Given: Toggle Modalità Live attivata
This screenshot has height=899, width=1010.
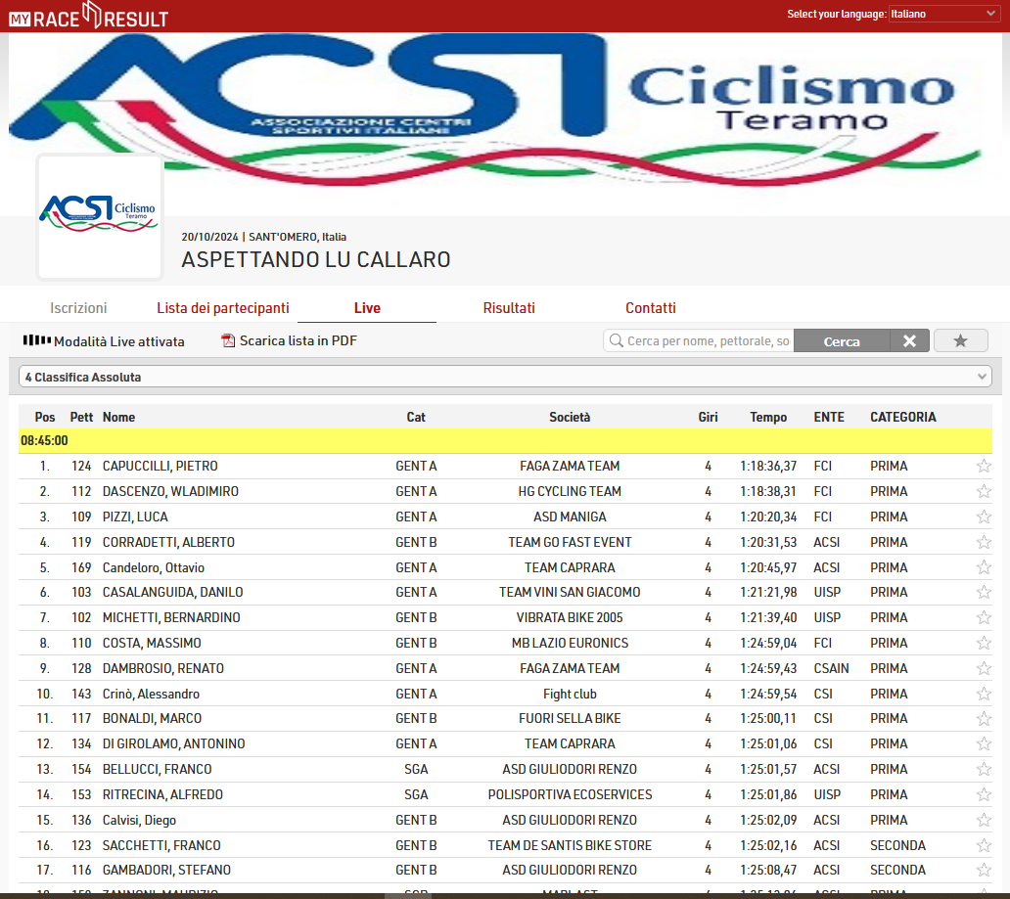Looking at the screenshot, I should coord(104,341).
